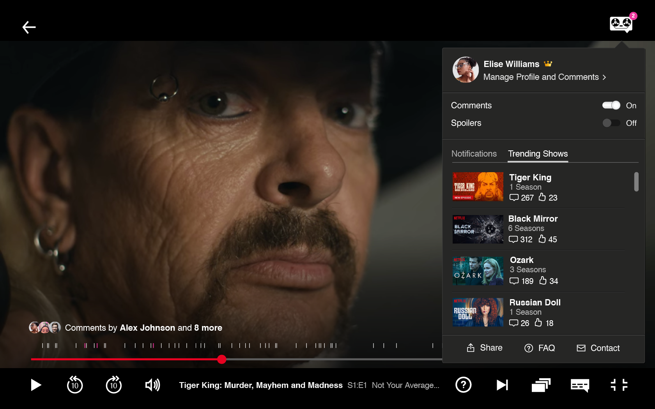Expand the Manage Profile chevron arrow
The height and width of the screenshot is (409, 655).
tap(604, 77)
